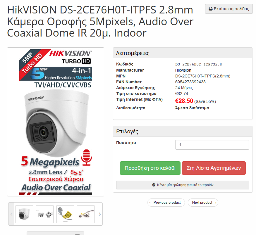256x235 pixels.
Task: Select the yellow connector cable thumbnail
Action: click(x=65, y=214)
